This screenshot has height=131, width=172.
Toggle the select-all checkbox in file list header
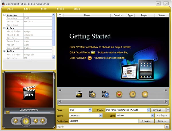point(60,15)
